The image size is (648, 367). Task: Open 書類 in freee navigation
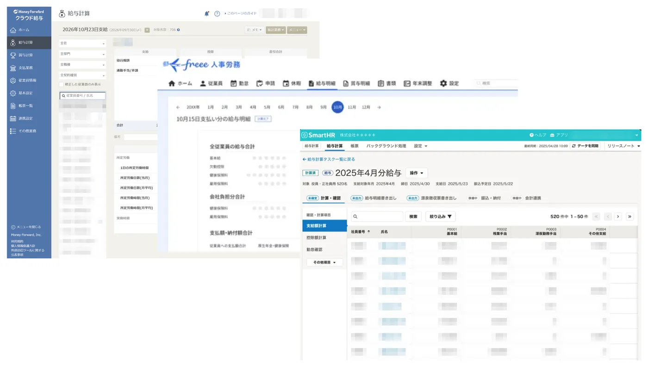[x=386, y=83]
